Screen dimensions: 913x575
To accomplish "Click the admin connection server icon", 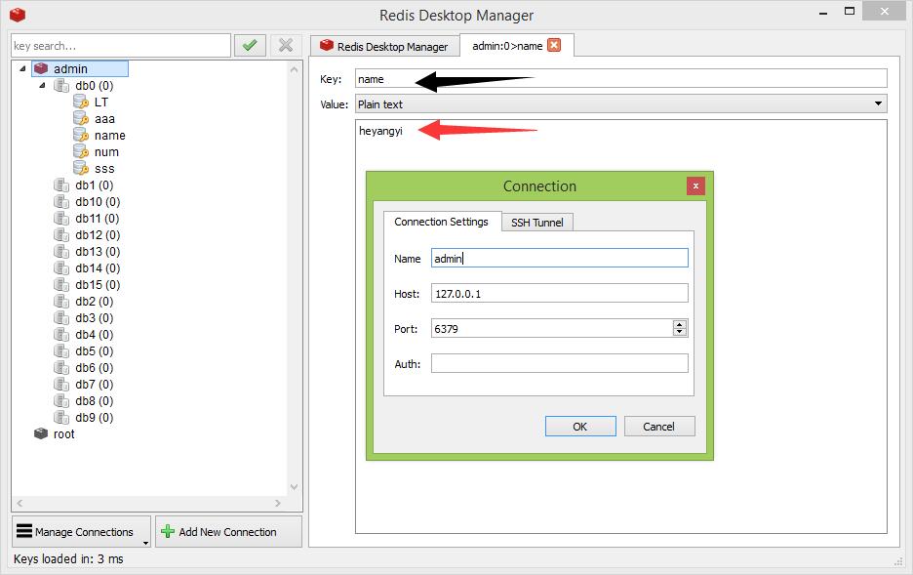I will pos(41,68).
